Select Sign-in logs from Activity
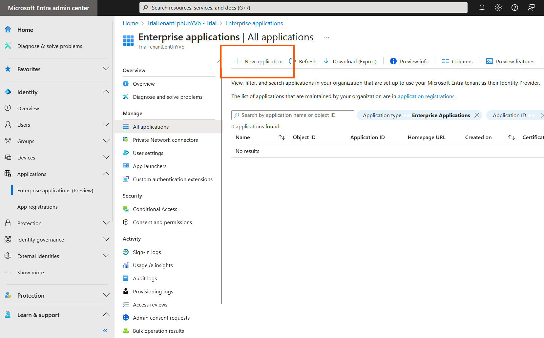The height and width of the screenshot is (338, 544). pos(147,252)
